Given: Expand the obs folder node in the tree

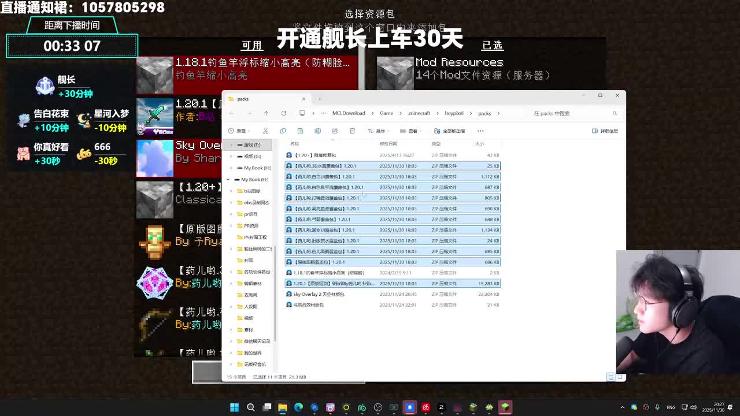Looking at the screenshot, I should 232,202.
